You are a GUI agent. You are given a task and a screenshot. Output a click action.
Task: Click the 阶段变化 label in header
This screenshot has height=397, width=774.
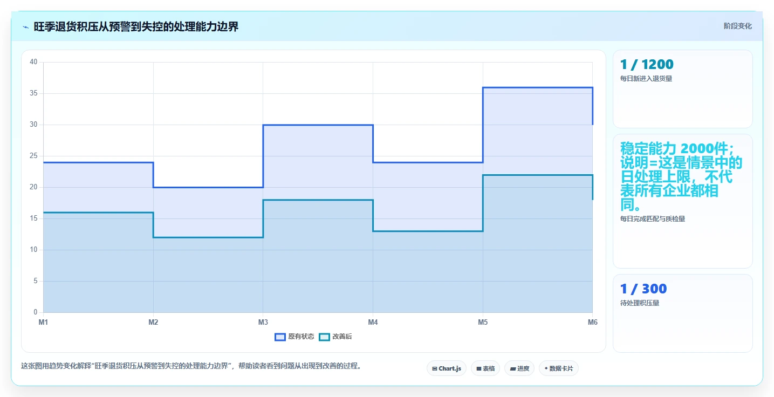[x=737, y=26]
